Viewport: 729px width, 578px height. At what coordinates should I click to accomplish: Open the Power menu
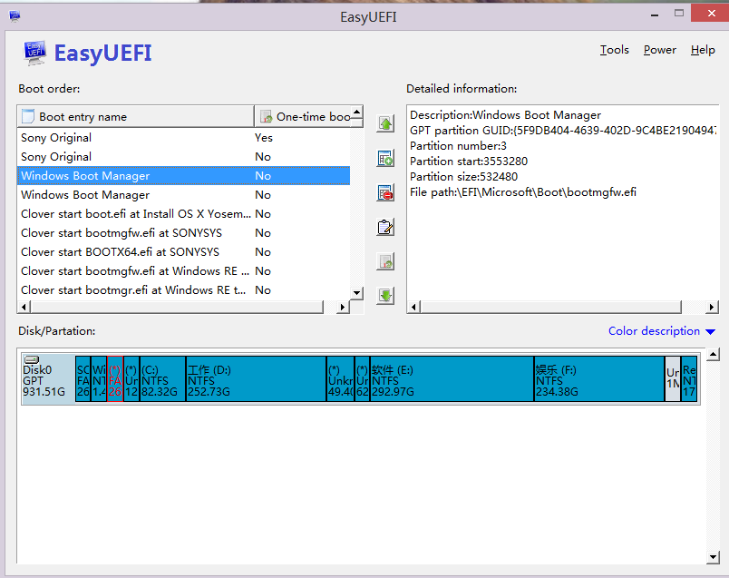click(660, 50)
